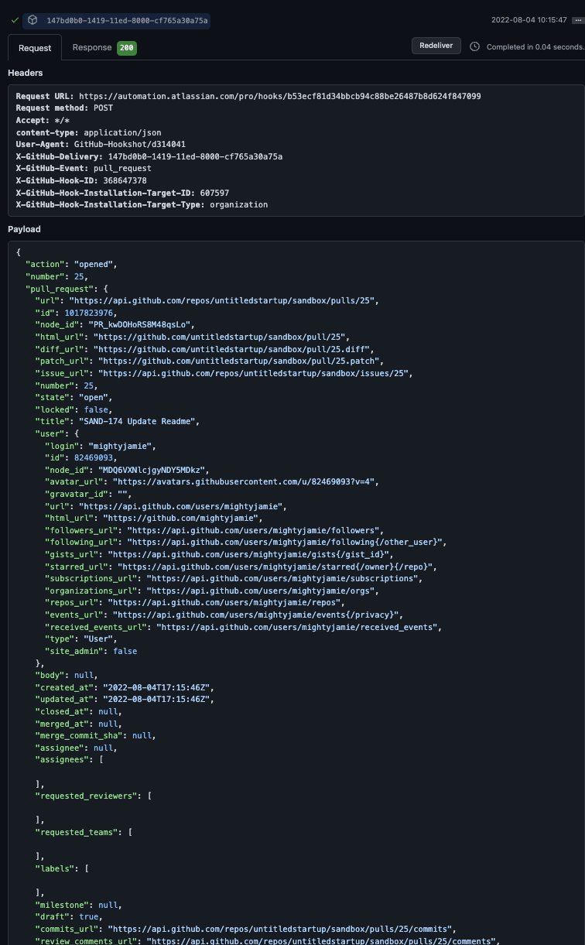The image size is (585, 945).
Task: Click the 2022-08-04 10:15:47 delivery timestamp
Action: pos(530,20)
